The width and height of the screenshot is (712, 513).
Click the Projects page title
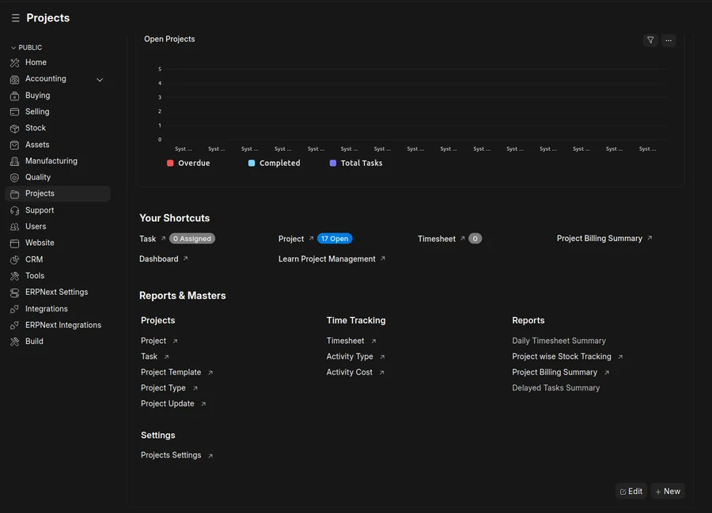point(47,17)
